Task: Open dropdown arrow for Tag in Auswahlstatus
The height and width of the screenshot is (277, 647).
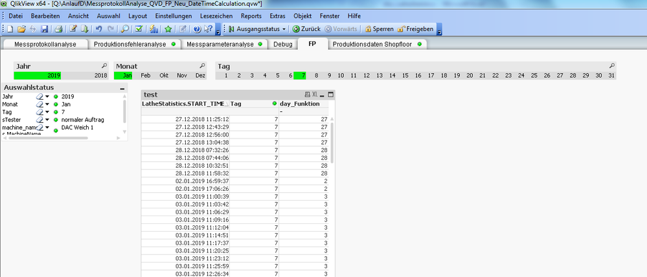Action: point(47,112)
